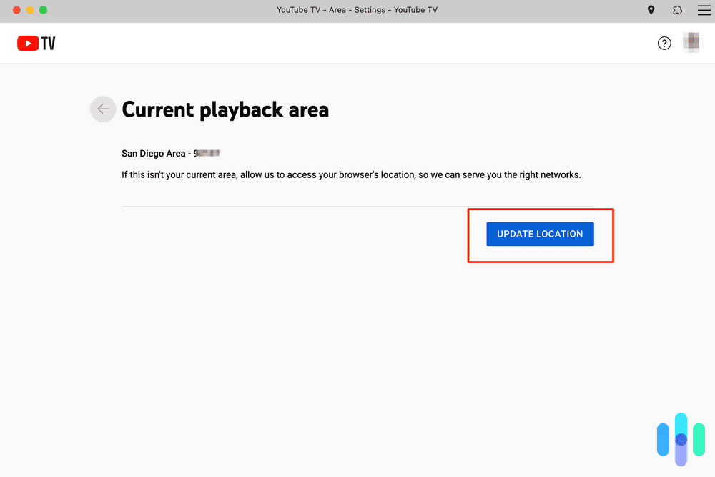Open help via the question mark icon
Viewport: 715px width, 477px height.
(x=664, y=43)
